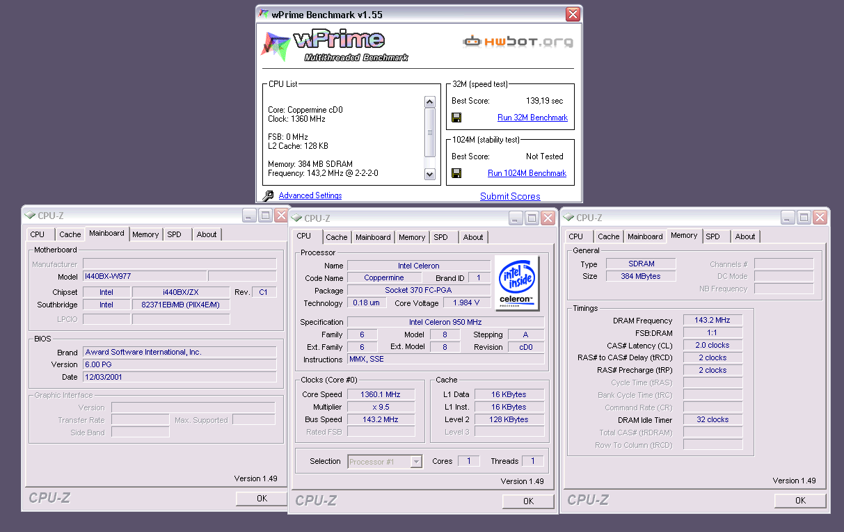This screenshot has width=844, height=532.
Task: Click the BIOS Brand Award Software field
Action: (180, 352)
